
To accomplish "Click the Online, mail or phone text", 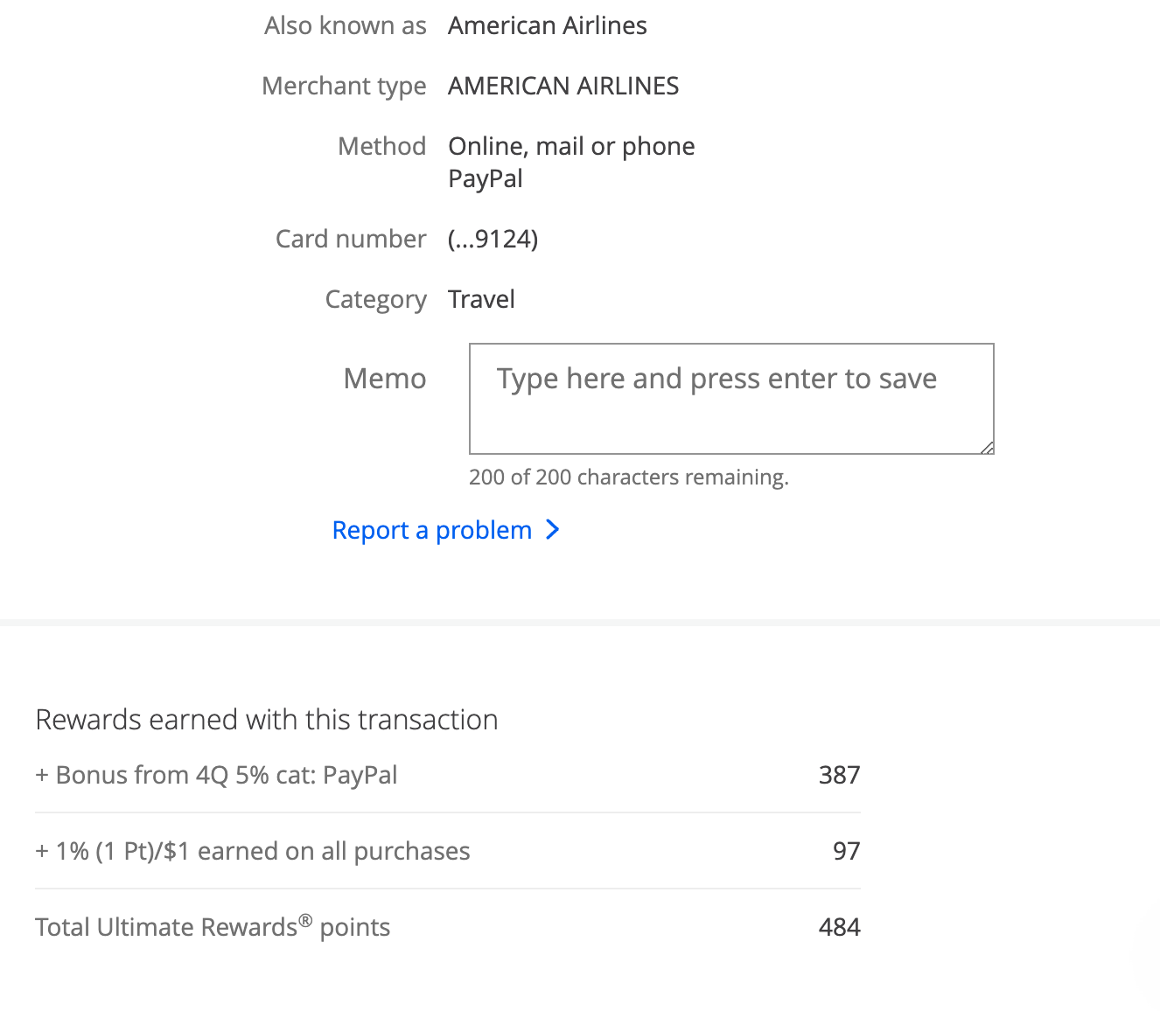I will point(571,146).
